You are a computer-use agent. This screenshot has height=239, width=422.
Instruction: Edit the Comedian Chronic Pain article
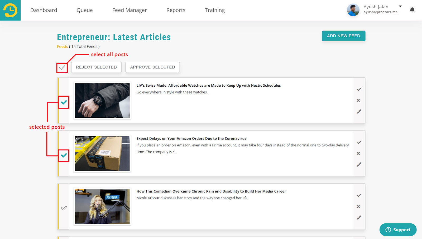[x=359, y=218]
